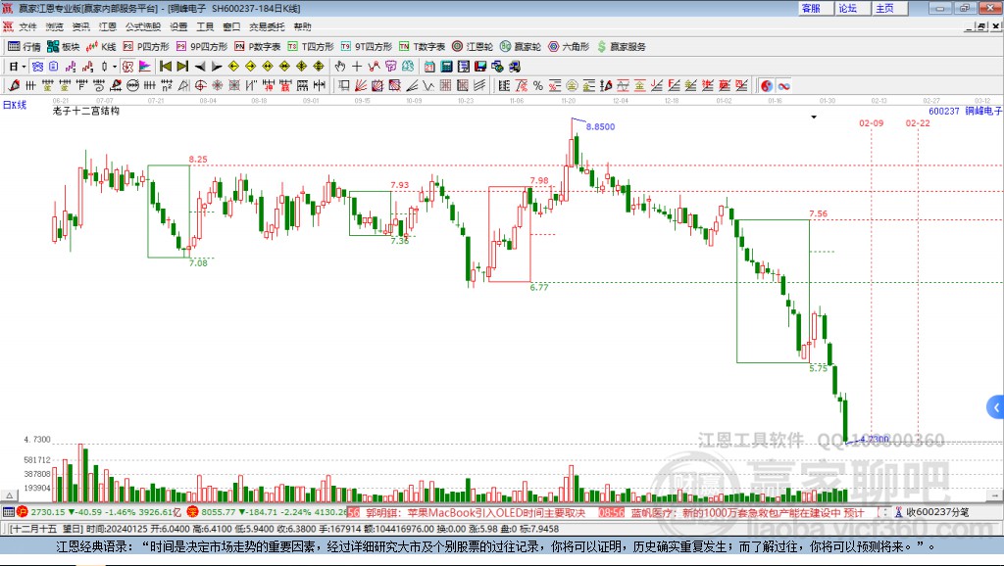Open P四方形 tool
The height and width of the screenshot is (566, 1004).
[146, 47]
